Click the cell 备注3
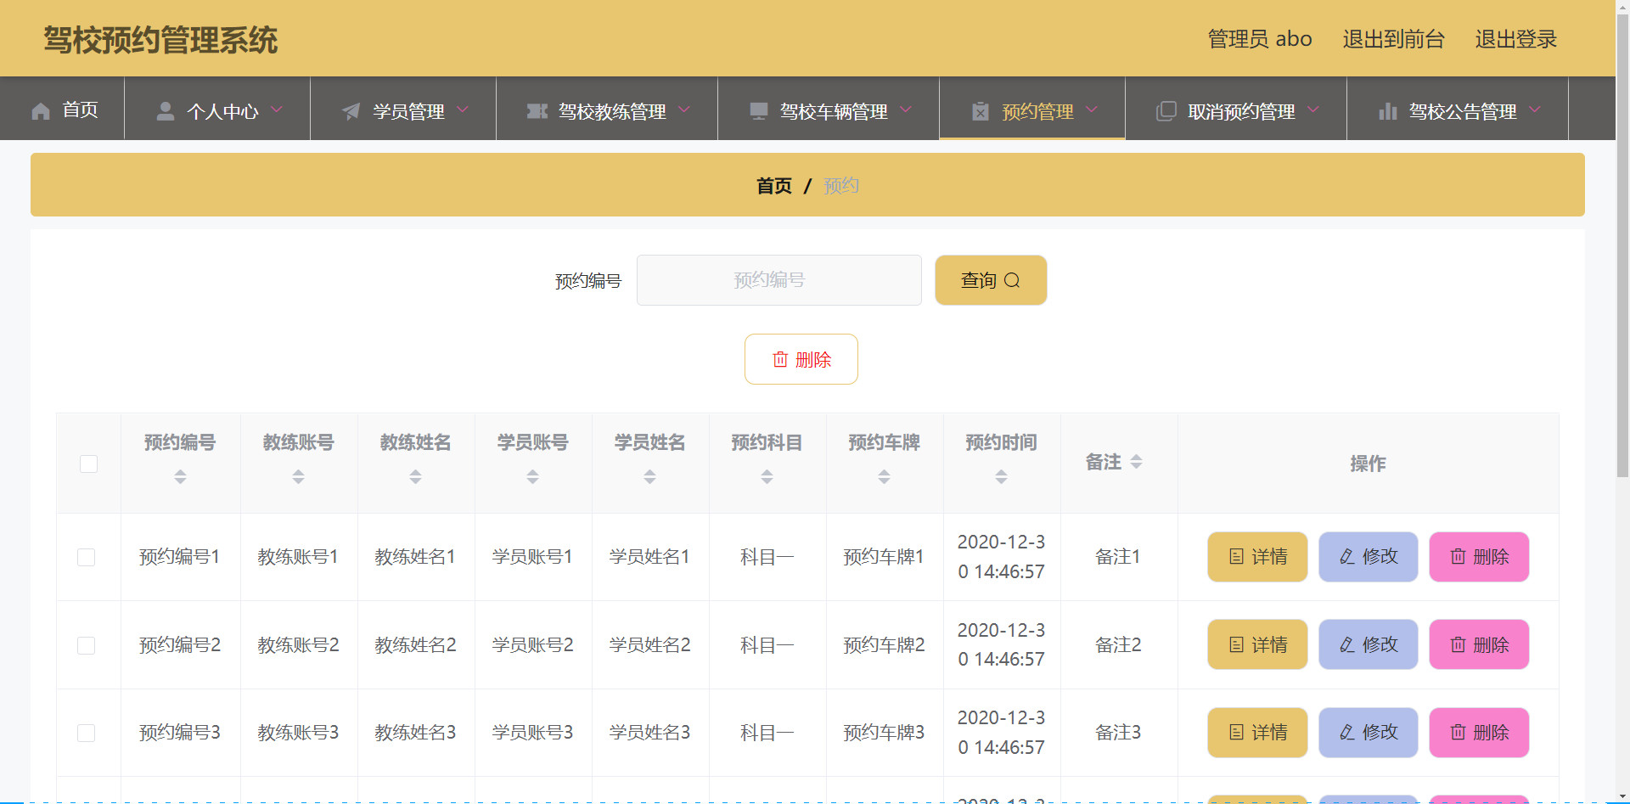This screenshot has height=804, width=1630. point(1118,733)
